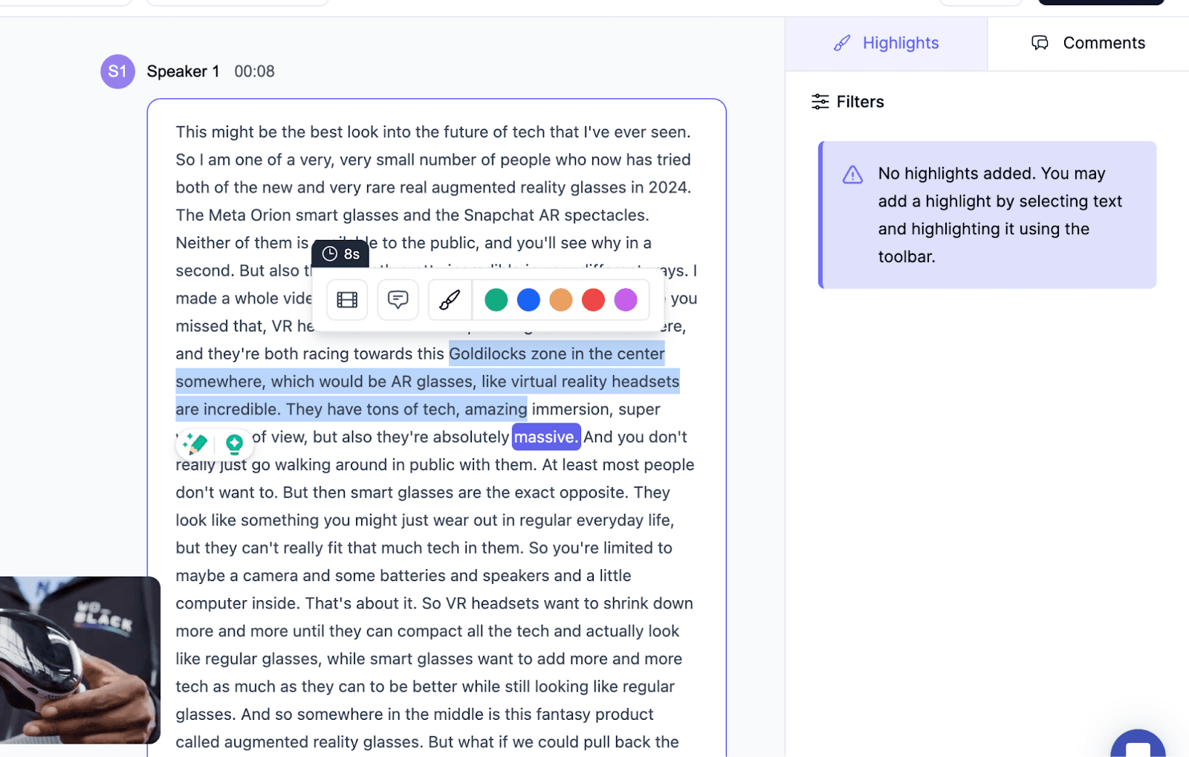
Task: Click the Speaker 1 avatar circle
Action: [x=117, y=71]
